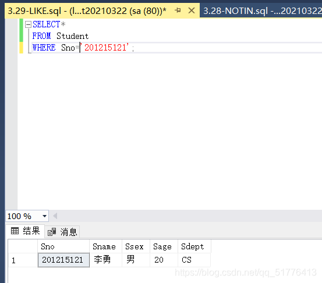Click the Sno column header
This screenshot has width=322, height=283.
[63, 246]
